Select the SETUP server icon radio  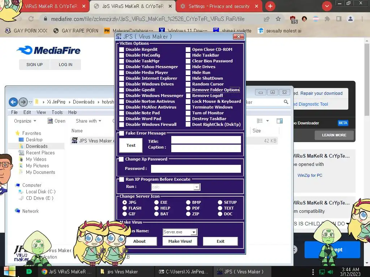pyautogui.click(x=220, y=202)
